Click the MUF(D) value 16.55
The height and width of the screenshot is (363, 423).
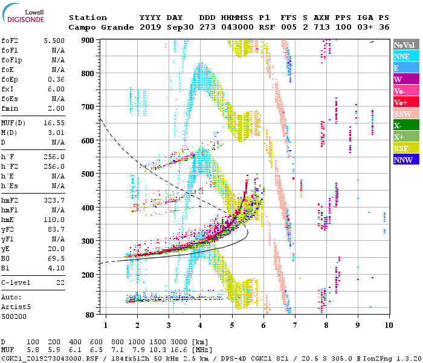click(54, 123)
